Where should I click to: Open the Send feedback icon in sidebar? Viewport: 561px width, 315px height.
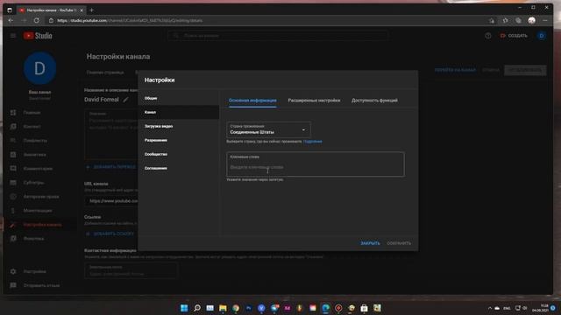[13, 285]
